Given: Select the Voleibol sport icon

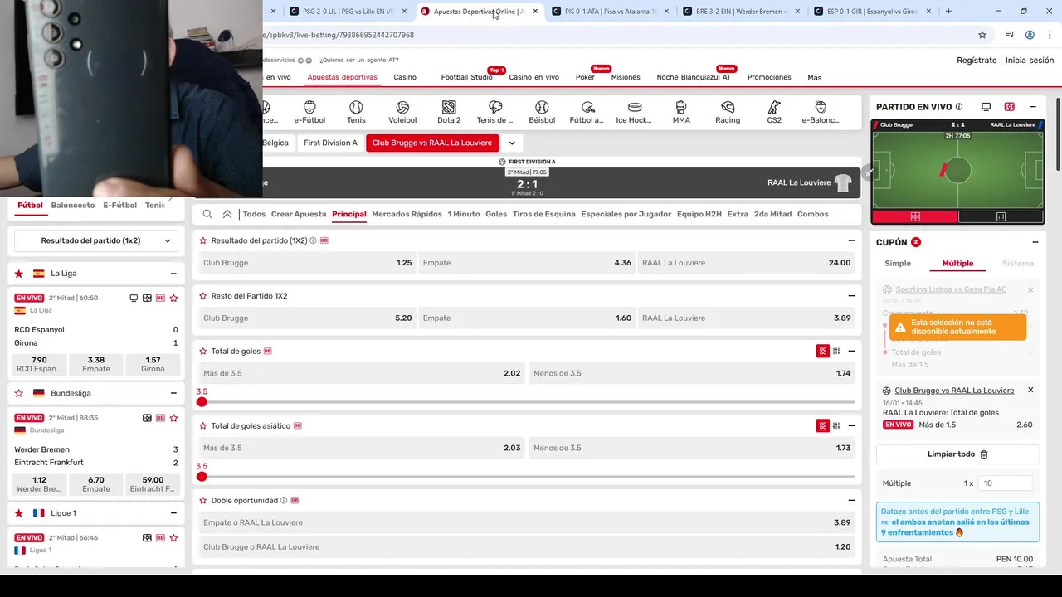Looking at the screenshot, I should tap(402, 112).
